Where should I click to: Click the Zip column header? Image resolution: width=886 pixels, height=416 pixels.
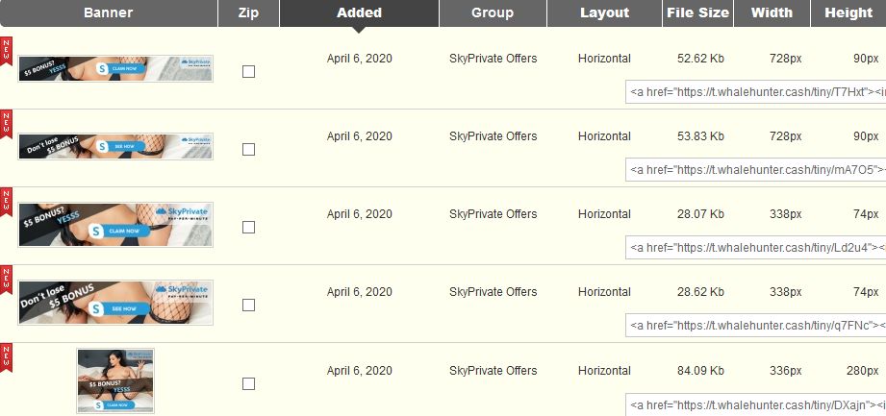pos(248,13)
